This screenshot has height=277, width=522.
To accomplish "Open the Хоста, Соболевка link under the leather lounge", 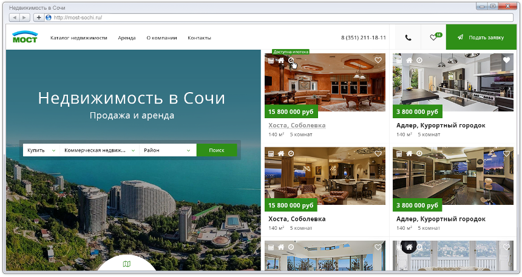I will (297, 219).
